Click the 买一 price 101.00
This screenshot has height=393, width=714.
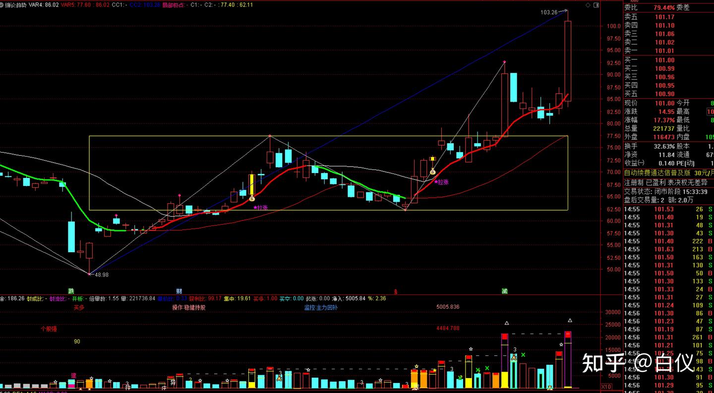(665, 60)
